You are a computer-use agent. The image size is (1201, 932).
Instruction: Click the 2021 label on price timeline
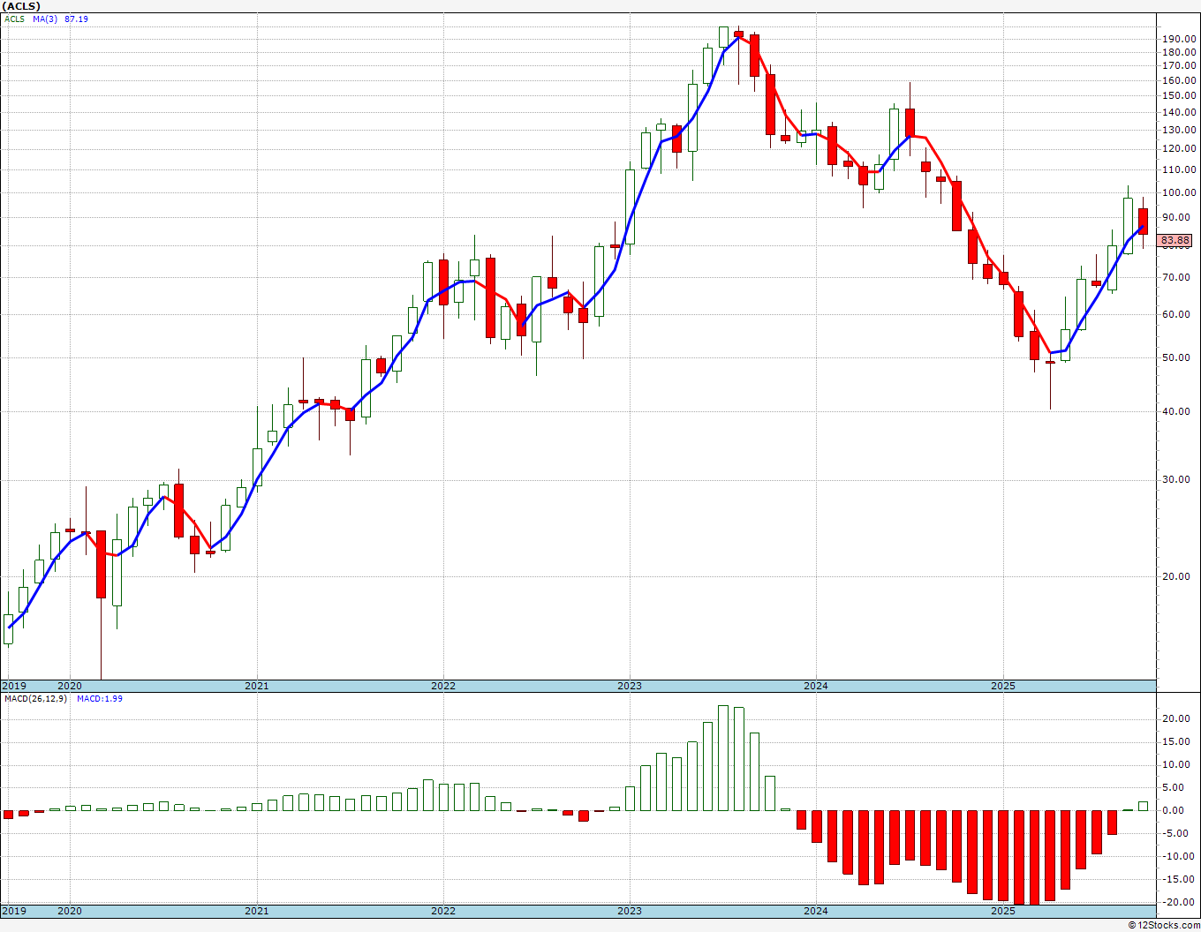point(257,686)
